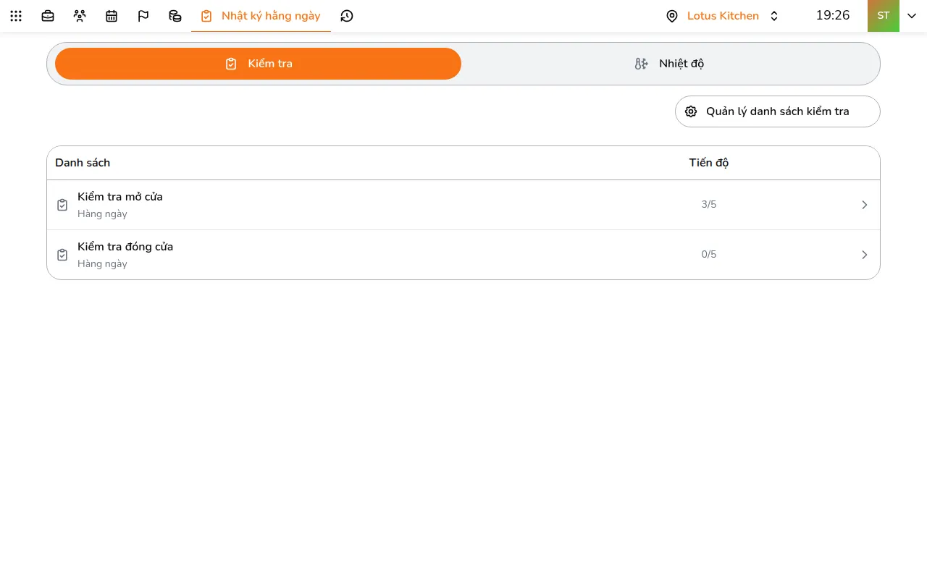Select the flag icon in top navigation

tap(143, 16)
